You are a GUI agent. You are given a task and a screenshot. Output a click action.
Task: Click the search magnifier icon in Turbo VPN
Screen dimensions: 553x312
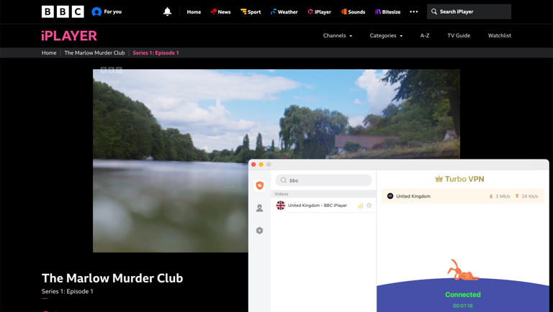click(284, 180)
